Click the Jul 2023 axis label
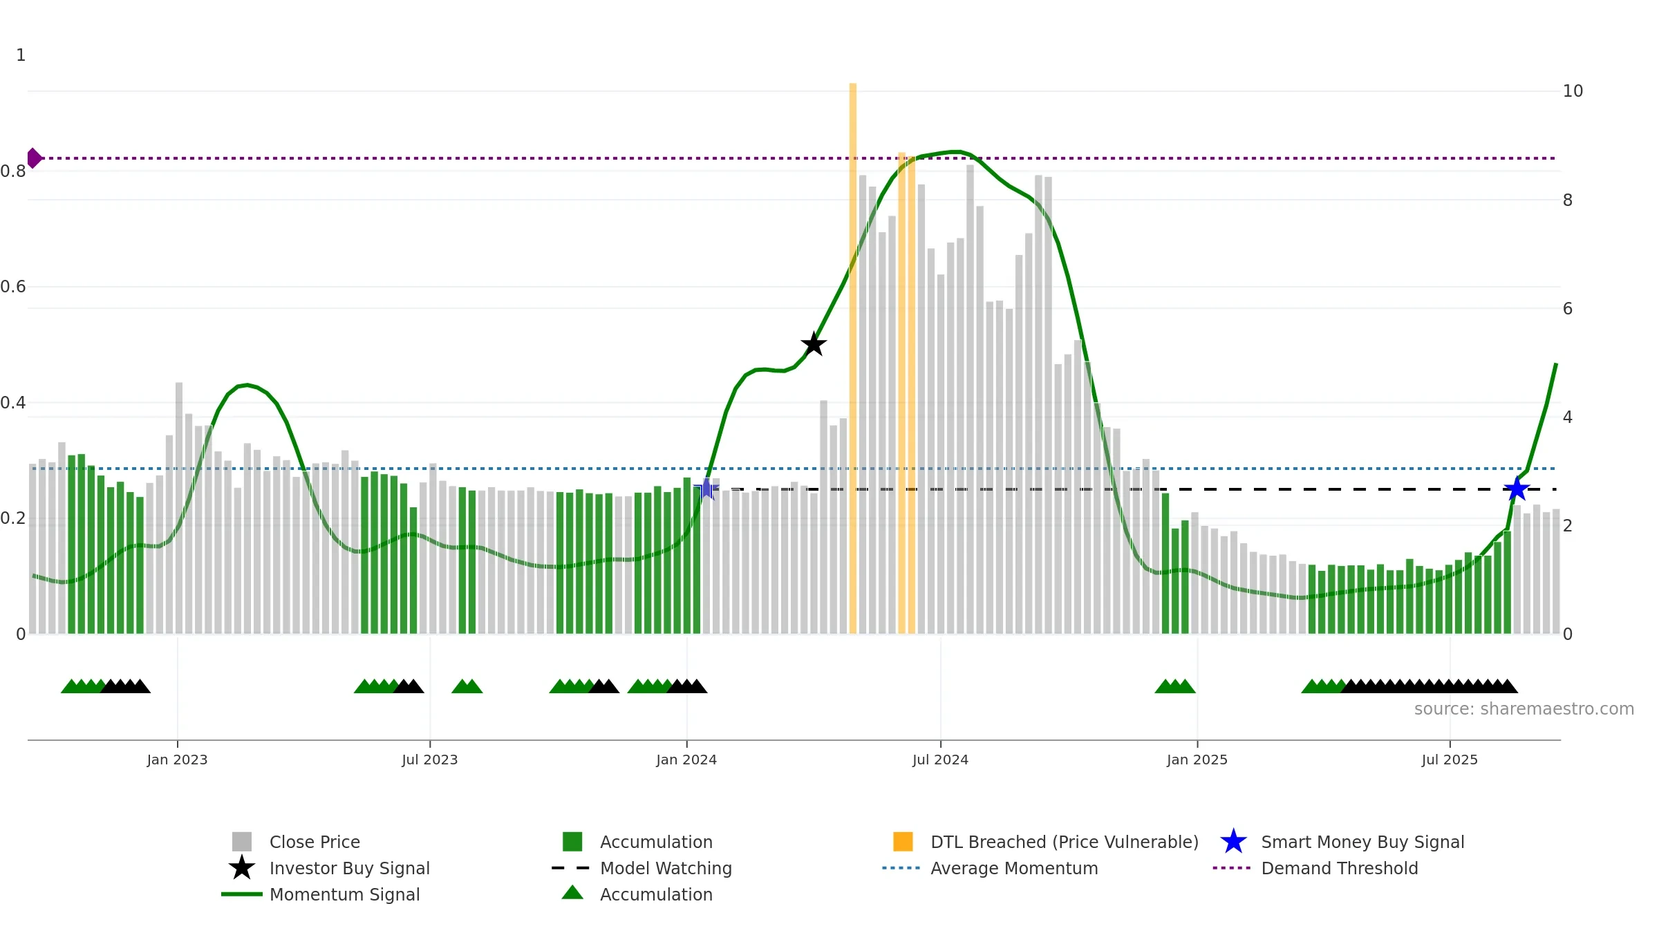Screen dimensions: 1659x933 [430, 760]
